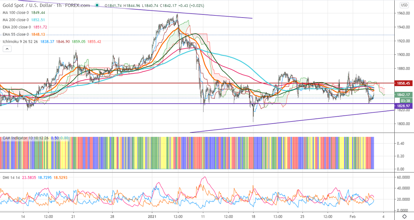Select the CAM indicator legend label
This screenshot has width=414, height=220.
[26, 138]
